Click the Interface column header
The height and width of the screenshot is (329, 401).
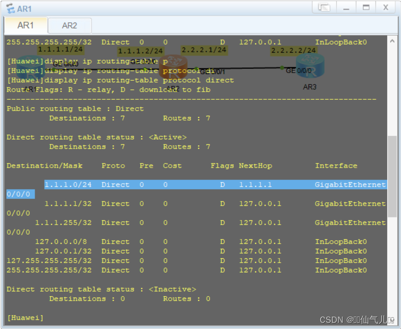[336, 166]
